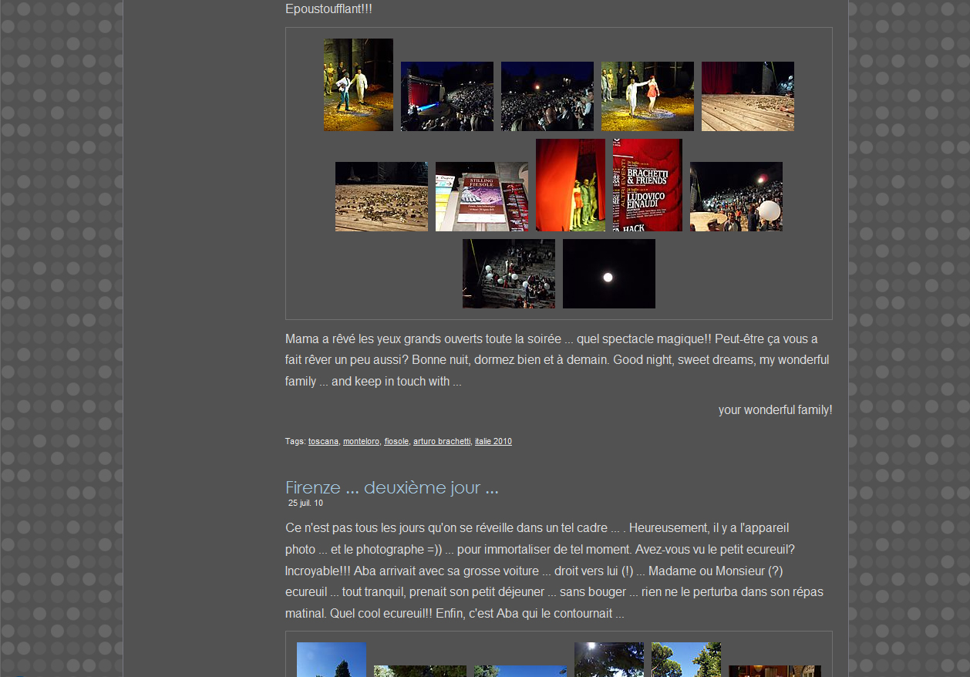Open the confetti-covered stage floor thumbnail
Screen dimensions: 970x677
point(381,197)
